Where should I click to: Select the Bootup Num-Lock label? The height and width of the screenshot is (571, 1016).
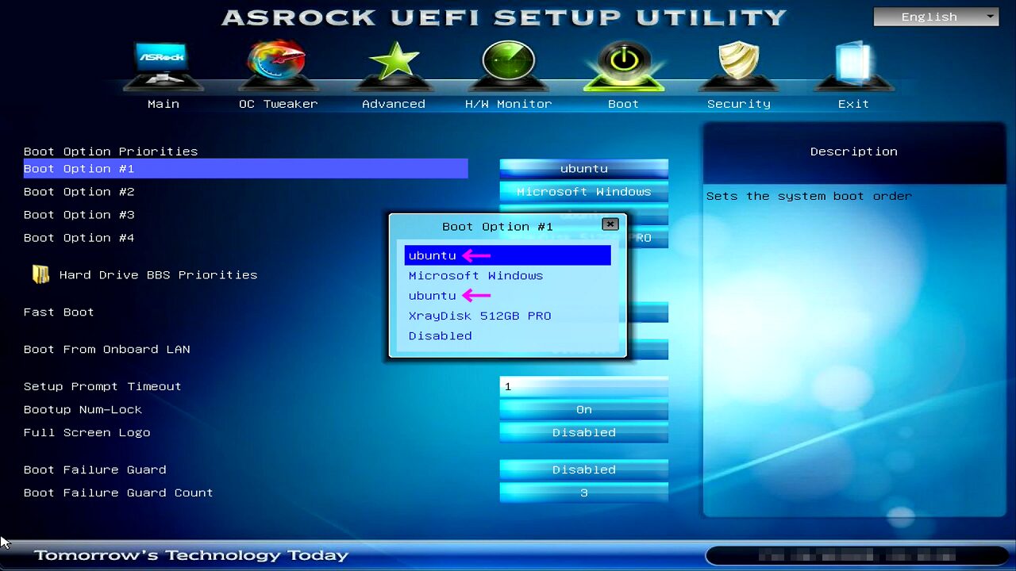point(83,409)
